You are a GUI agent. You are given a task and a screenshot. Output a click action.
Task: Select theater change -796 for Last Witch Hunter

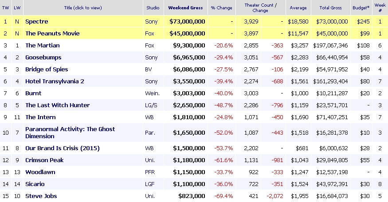coord(277,105)
